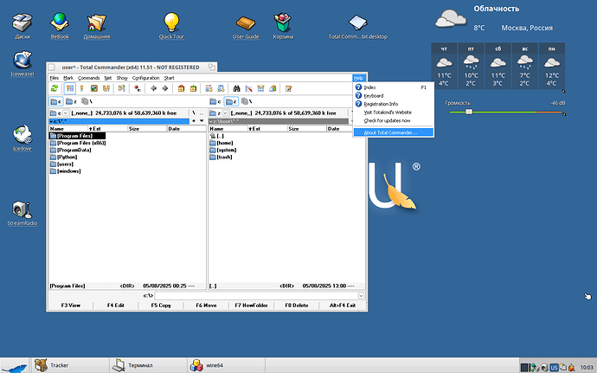Screen dimensions: 597x373
Task: Open the right panel drive dropdown
Action: point(226,113)
